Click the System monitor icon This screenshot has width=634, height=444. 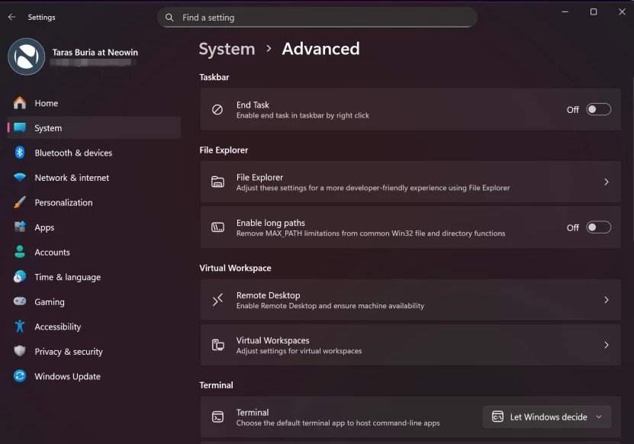(x=19, y=127)
